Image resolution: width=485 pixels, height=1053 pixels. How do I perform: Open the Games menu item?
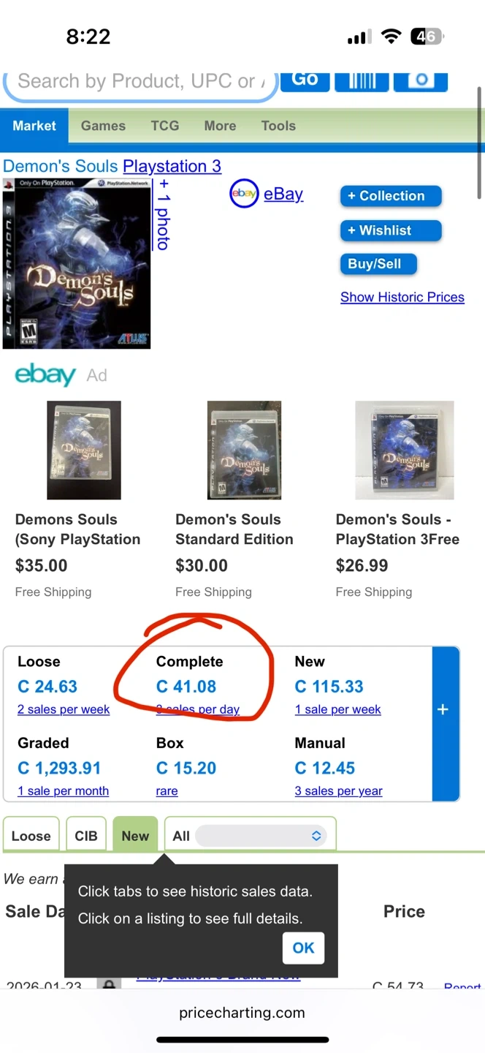coord(103,126)
